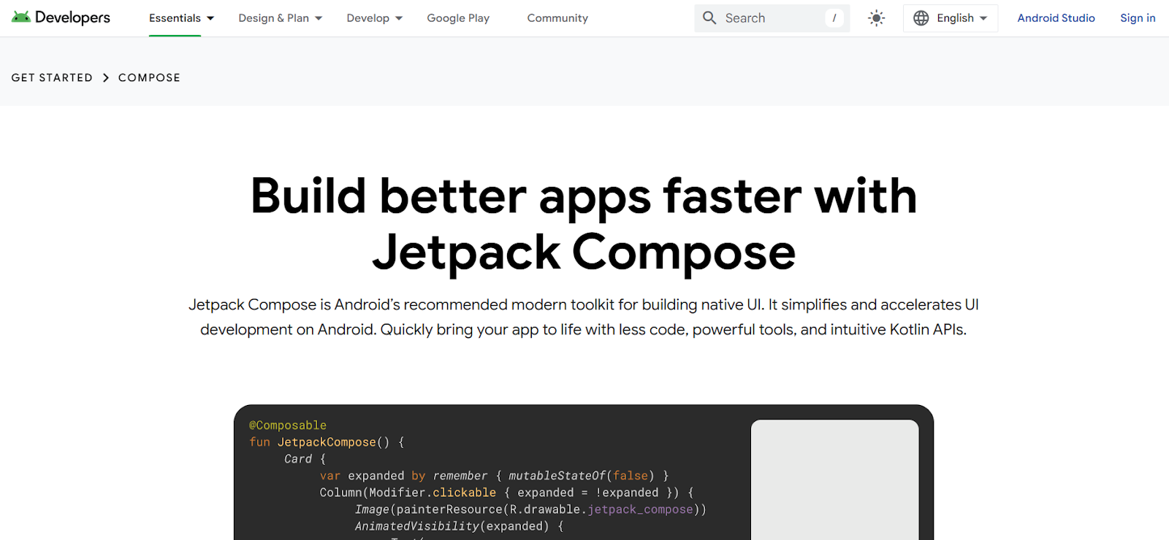Click the fun JetpackCompose() code line
This screenshot has width=1169, height=540.
point(327,442)
